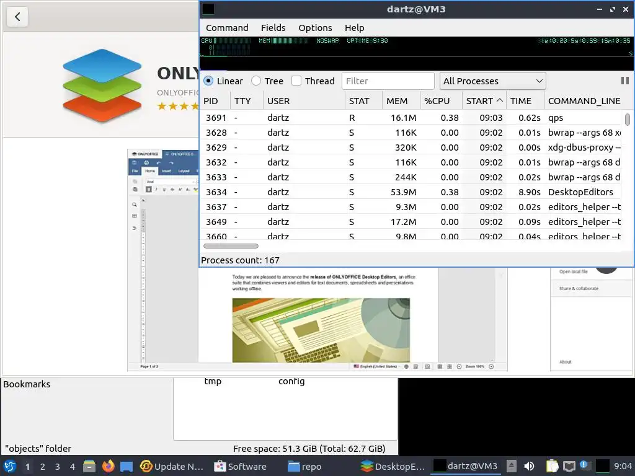Switch to workspace 2

[43, 467]
